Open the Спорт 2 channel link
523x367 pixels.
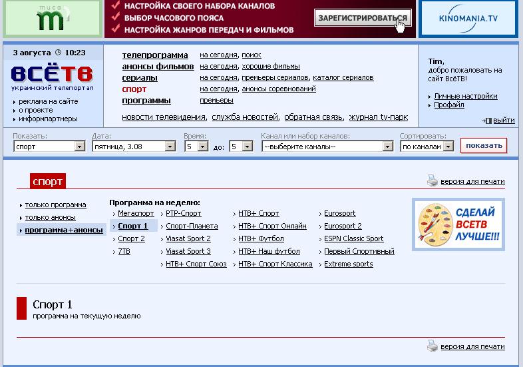pyautogui.click(x=132, y=238)
